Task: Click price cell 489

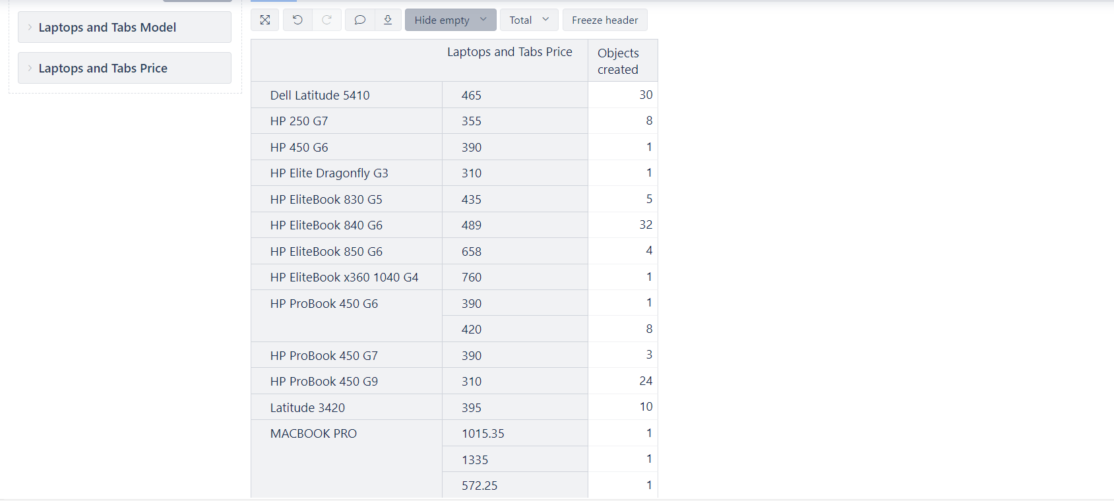Action: [515, 225]
